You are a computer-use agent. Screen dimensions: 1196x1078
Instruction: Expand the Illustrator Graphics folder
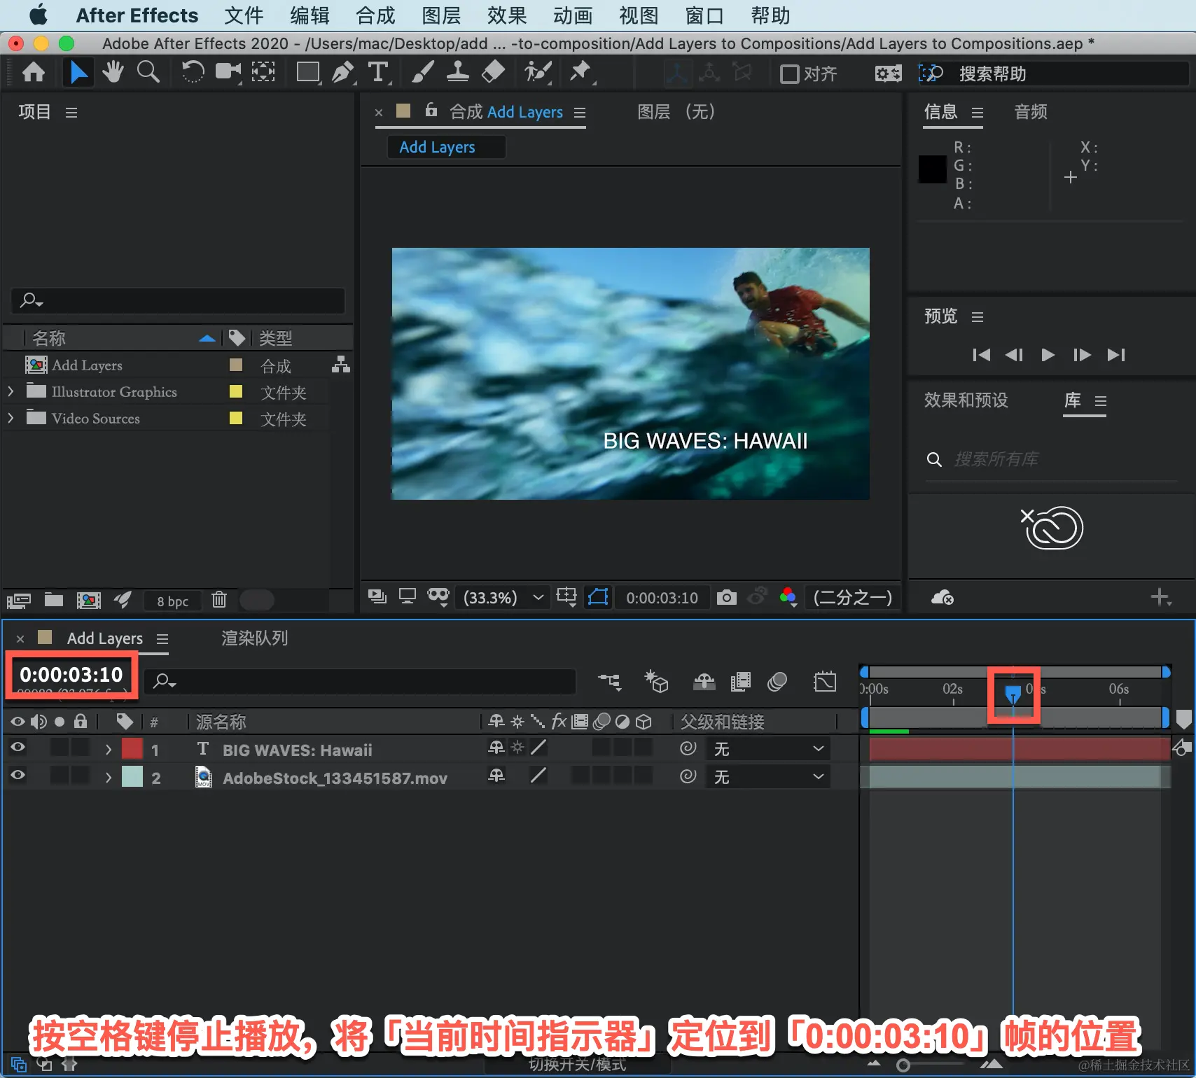pyautogui.click(x=11, y=391)
